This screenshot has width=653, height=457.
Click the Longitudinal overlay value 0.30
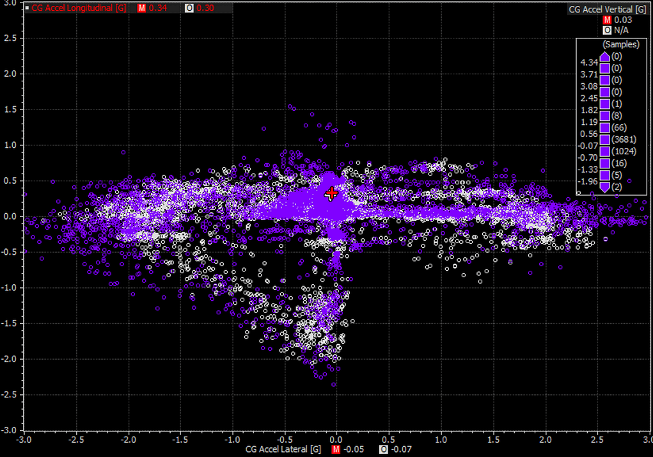coord(205,8)
